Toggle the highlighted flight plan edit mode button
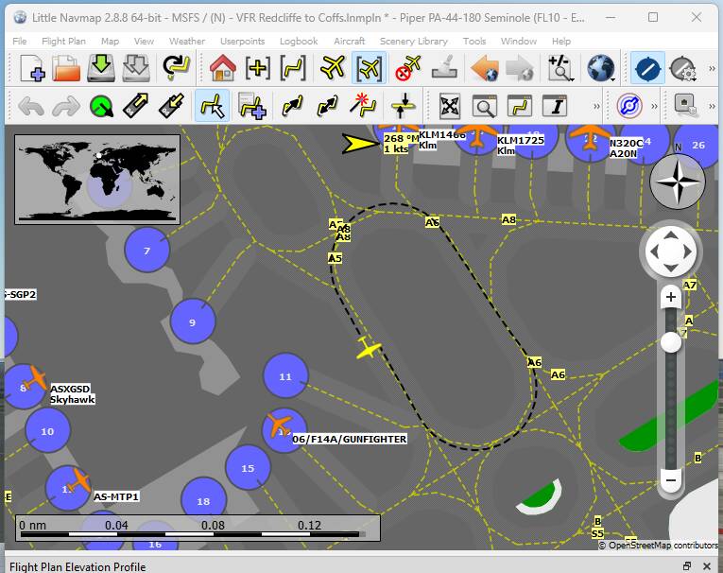Screen dimensions: 723x573 point(213,106)
